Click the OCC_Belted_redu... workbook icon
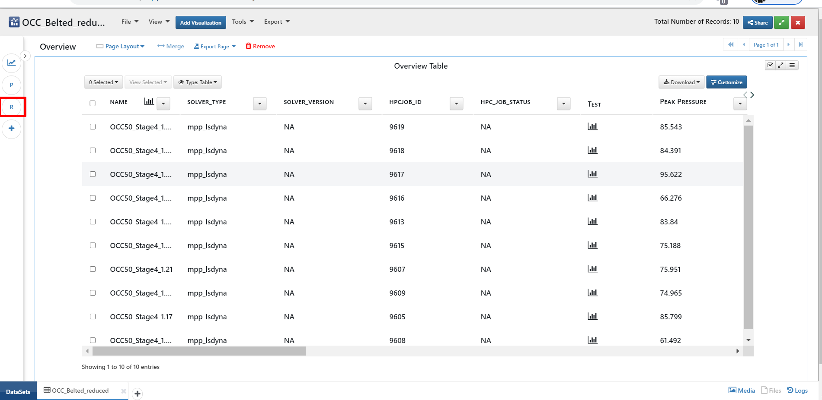This screenshot has height=400, width=822. tap(14, 22)
